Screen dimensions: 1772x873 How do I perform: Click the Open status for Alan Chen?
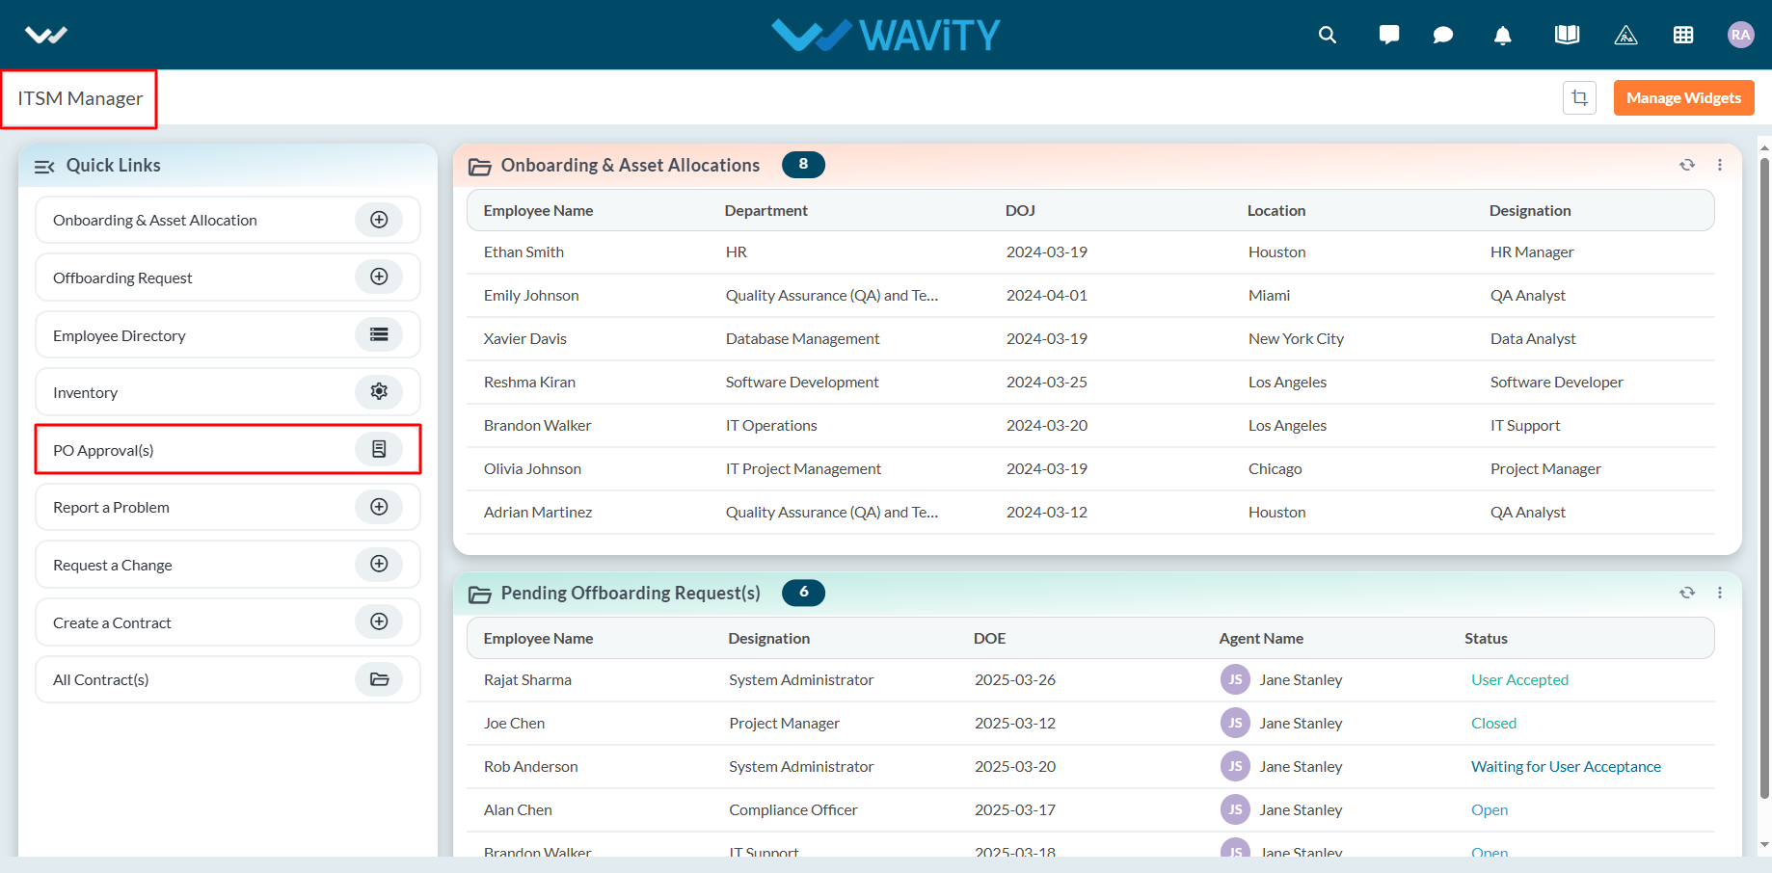[1490, 809]
